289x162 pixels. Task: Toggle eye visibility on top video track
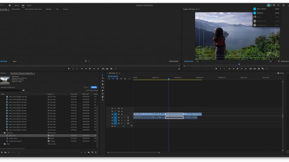pyautogui.click(x=121, y=108)
